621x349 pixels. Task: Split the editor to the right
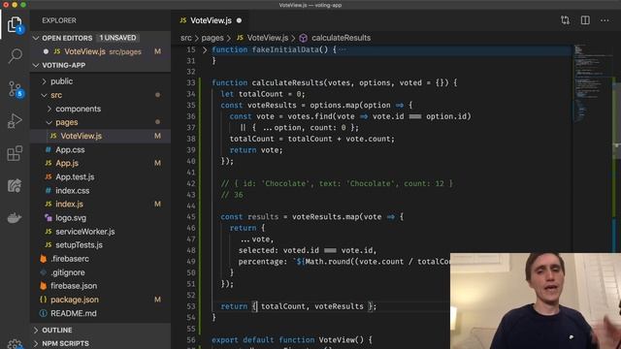point(585,20)
